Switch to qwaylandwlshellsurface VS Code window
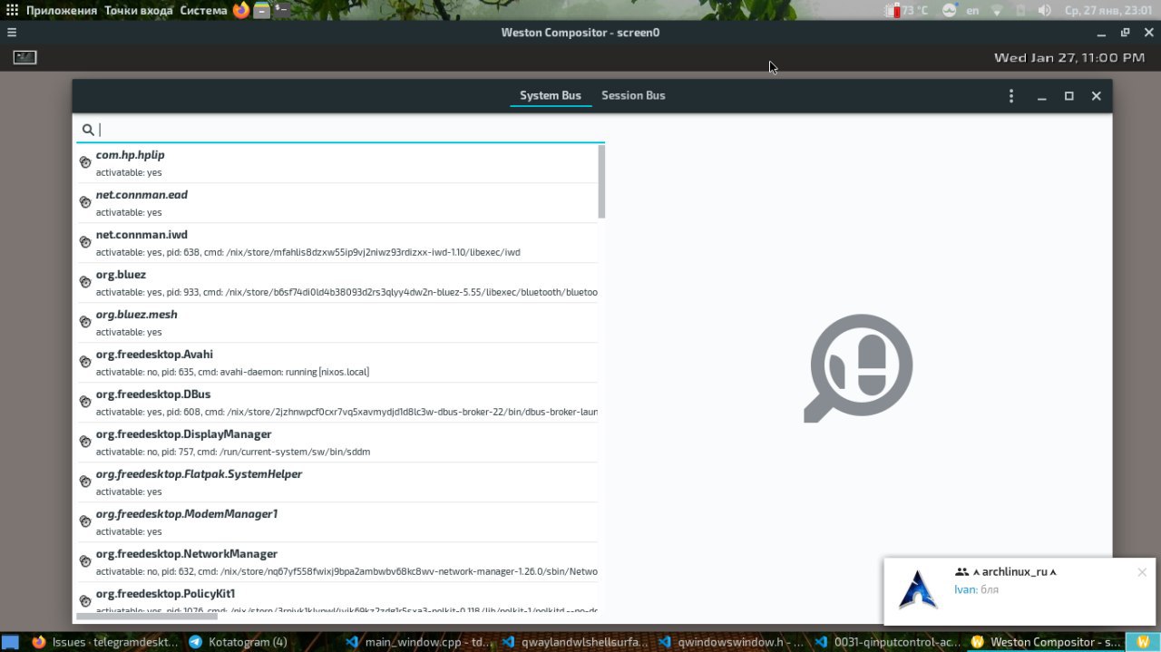1161x652 pixels. pos(575,642)
